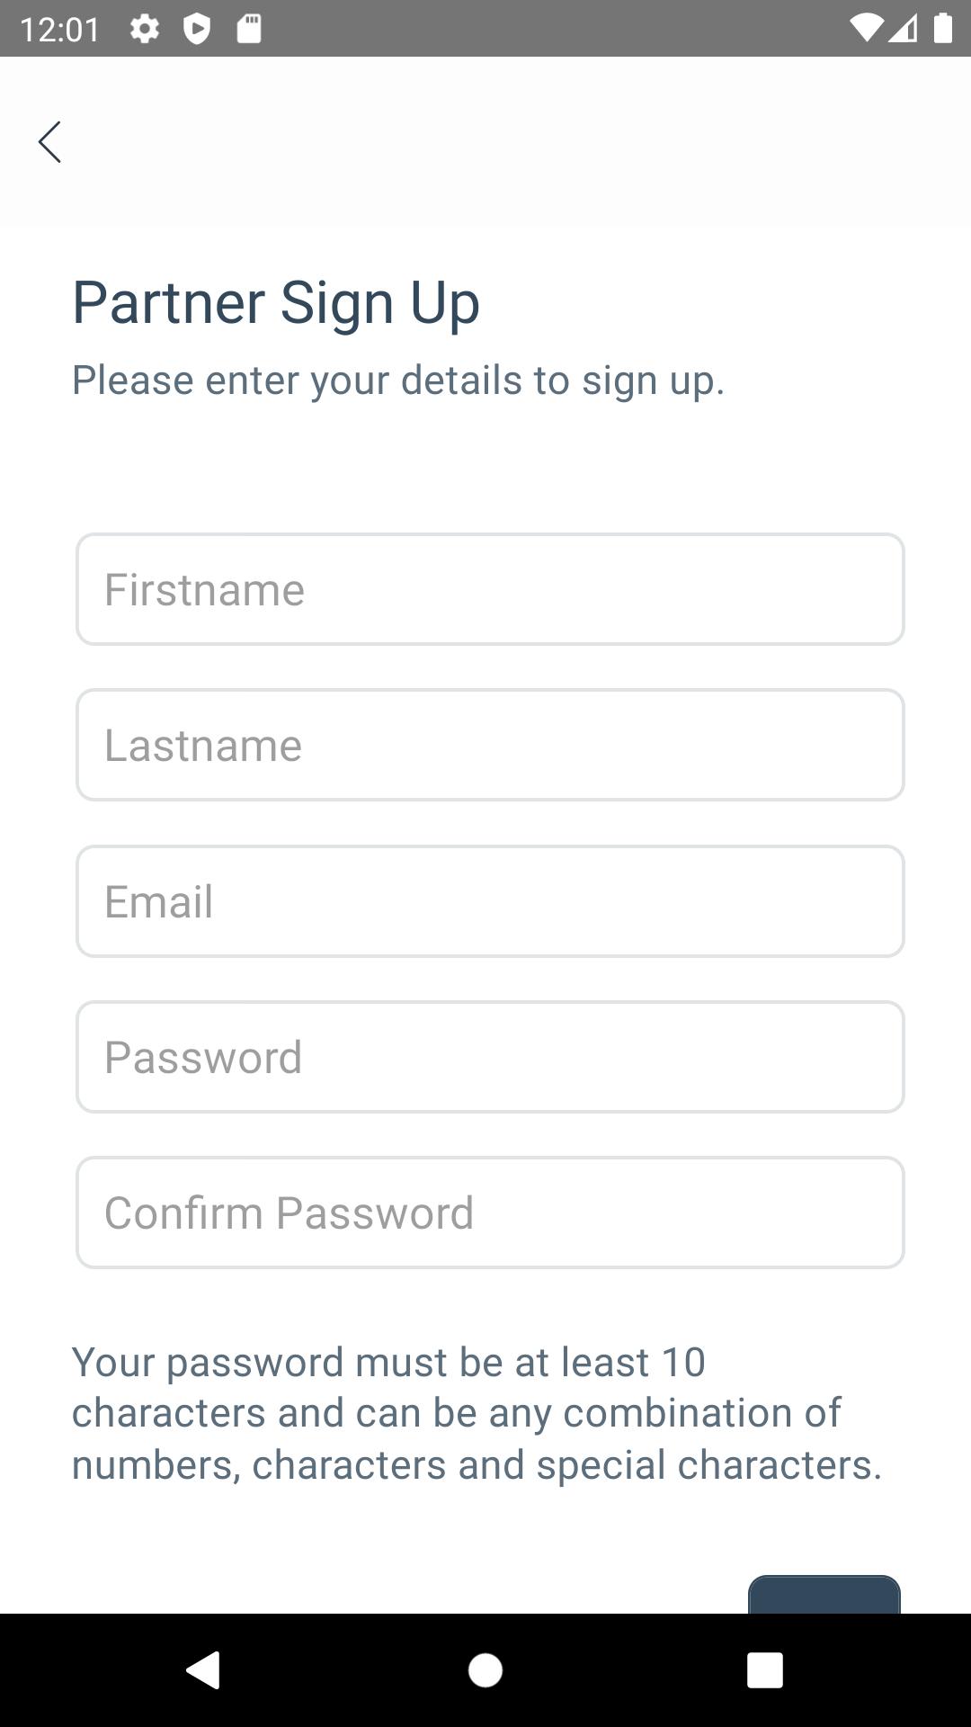The height and width of the screenshot is (1727, 971).
Task: Tap the Wi-Fi signal icon
Action: coord(866,29)
